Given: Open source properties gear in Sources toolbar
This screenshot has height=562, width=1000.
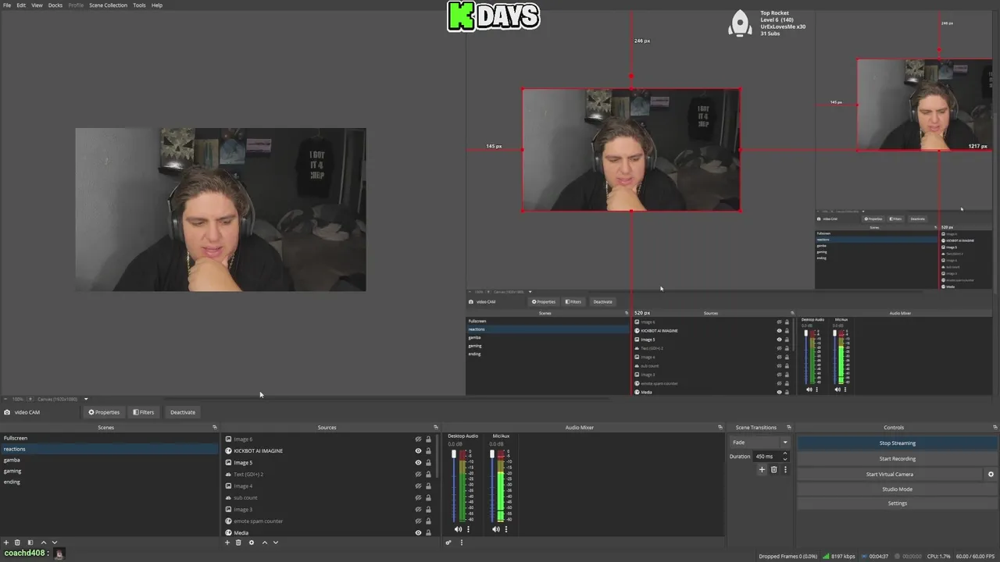Looking at the screenshot, I should (252, 542).
